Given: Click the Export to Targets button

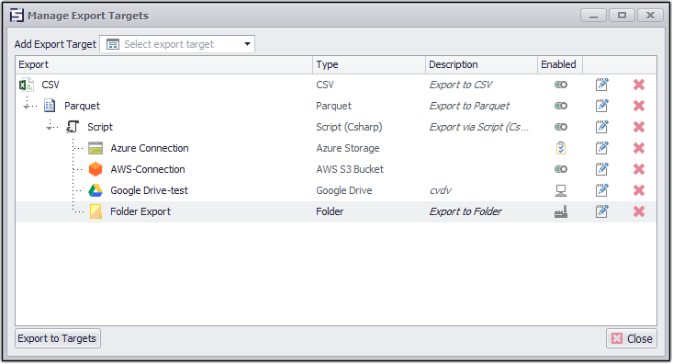Looking at the screenshot, I should coord(58,338).
